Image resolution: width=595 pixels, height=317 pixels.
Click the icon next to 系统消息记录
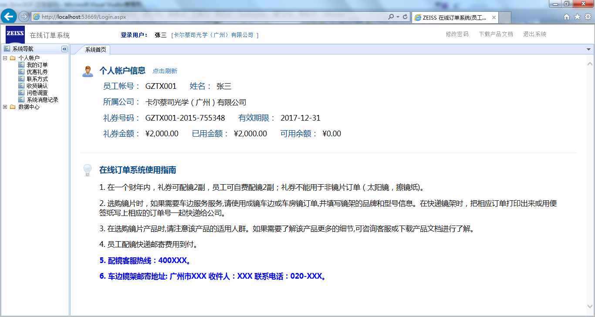(x=21, y=100)
